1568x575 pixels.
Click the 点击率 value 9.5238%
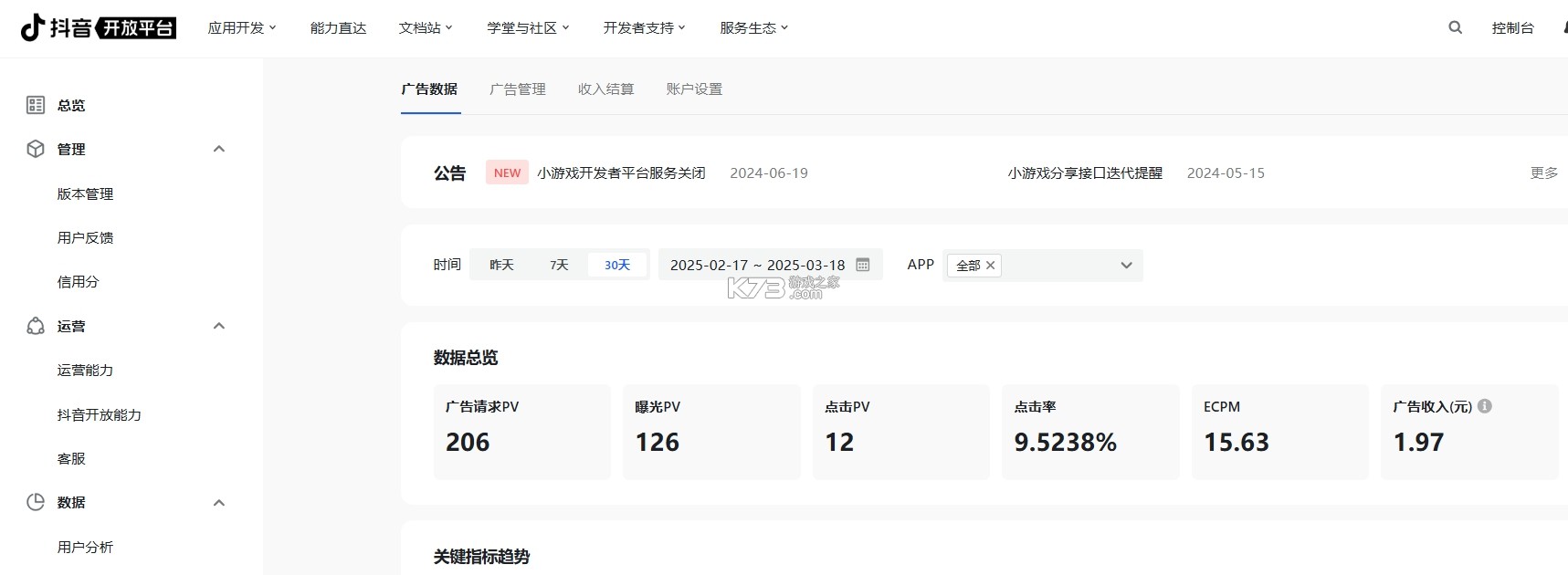pos(1065,443)
